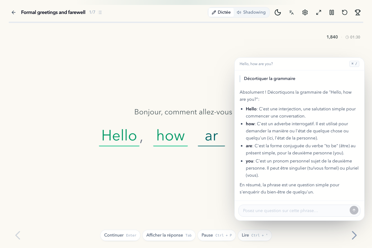Go to next sentence with right chevron

point(354,235)
